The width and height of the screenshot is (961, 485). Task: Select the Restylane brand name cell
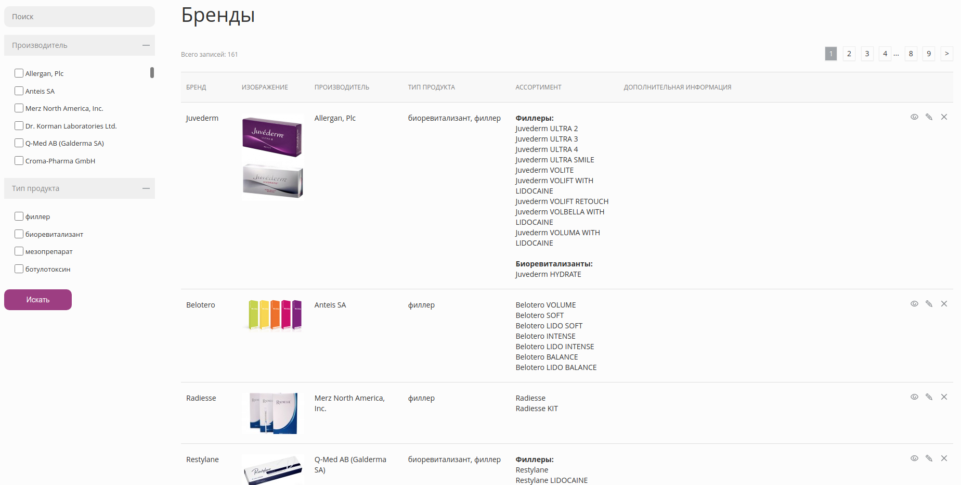click(203, 460)
